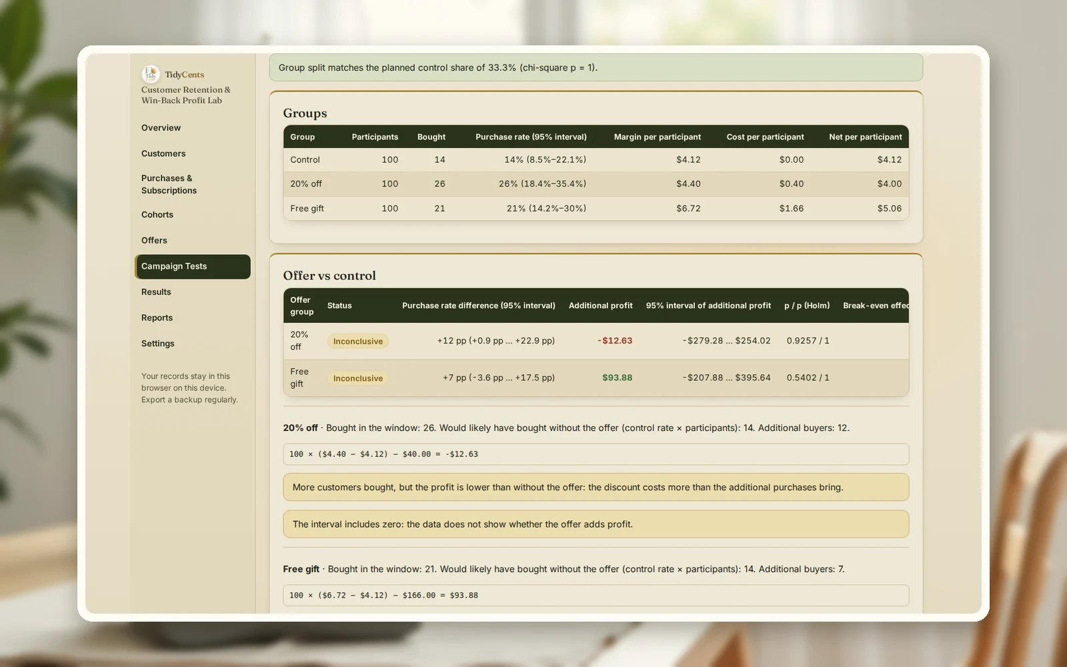Click the p / p (Holm) header
Viewport: 1067px width, 667px height.
point(807,305)
